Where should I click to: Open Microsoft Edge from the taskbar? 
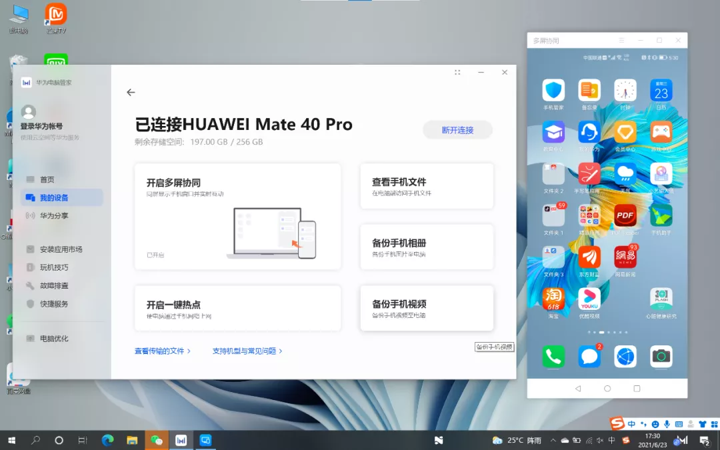(x=107, y=441)
